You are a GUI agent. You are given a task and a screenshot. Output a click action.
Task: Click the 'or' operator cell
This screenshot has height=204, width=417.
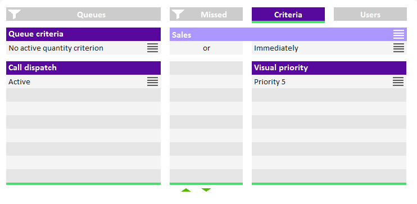[x=206, y=48]
